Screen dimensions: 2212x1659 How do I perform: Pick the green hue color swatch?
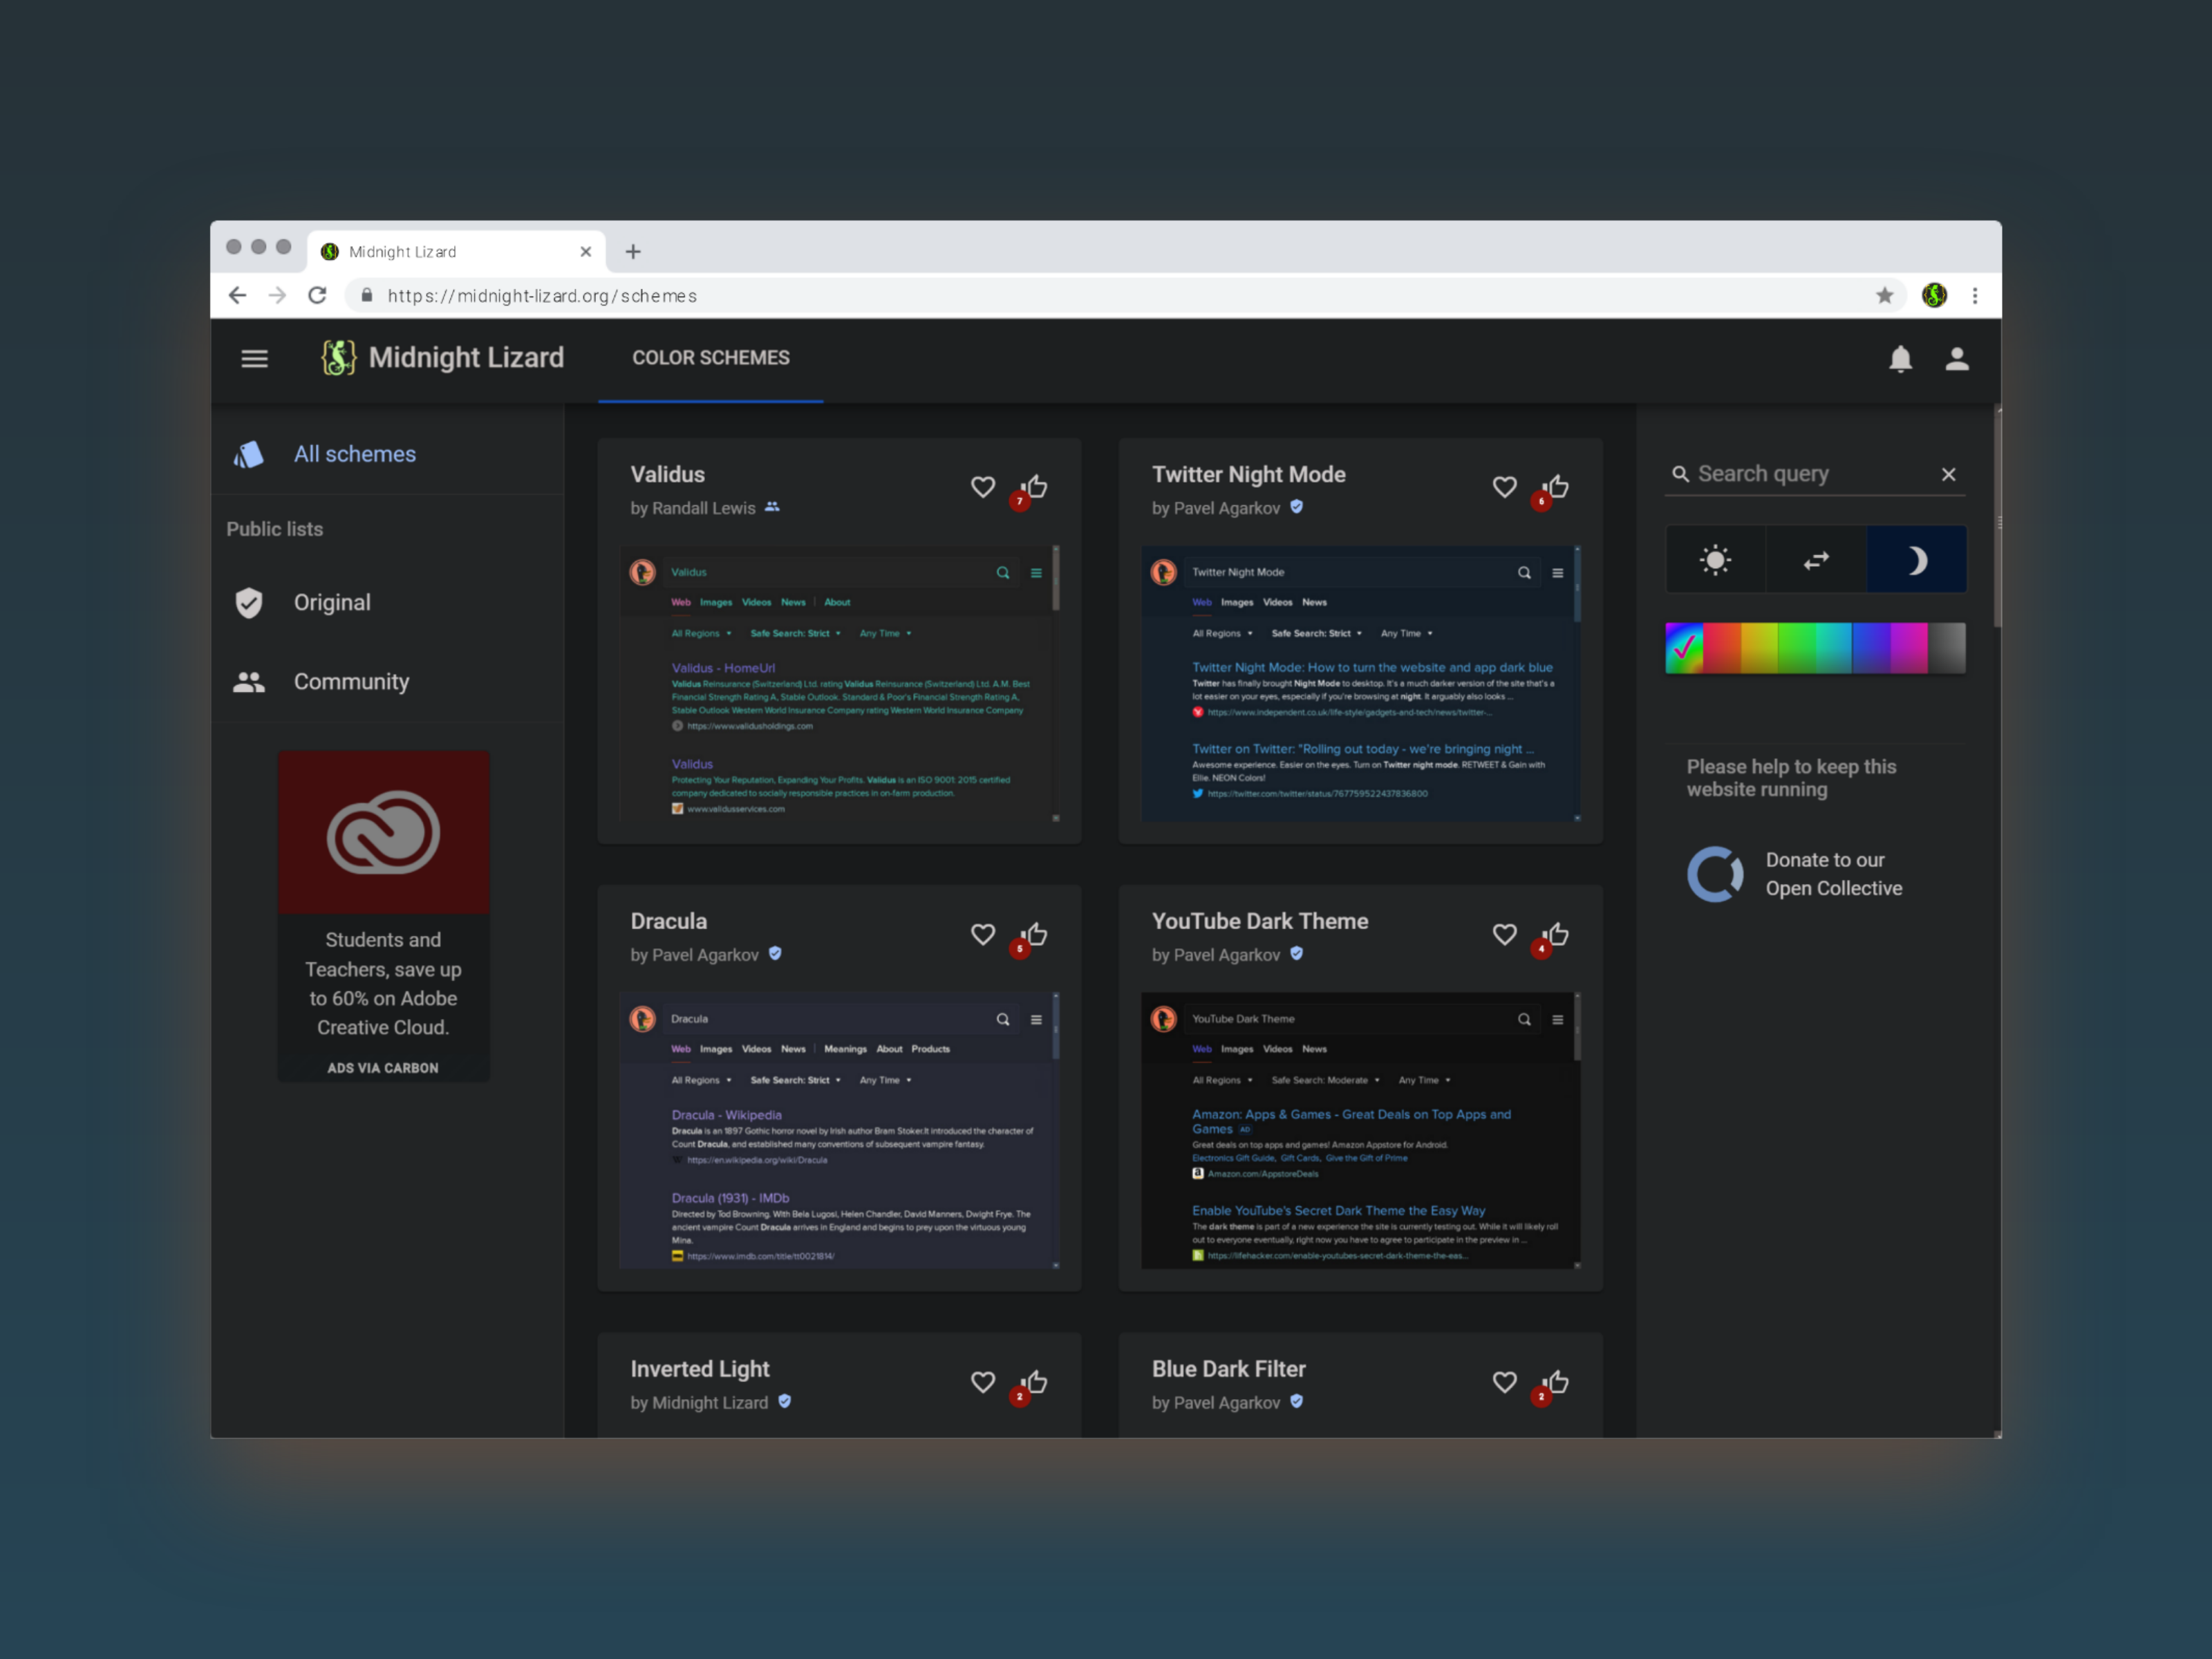pyautogui.click(x=1798, y=648)
